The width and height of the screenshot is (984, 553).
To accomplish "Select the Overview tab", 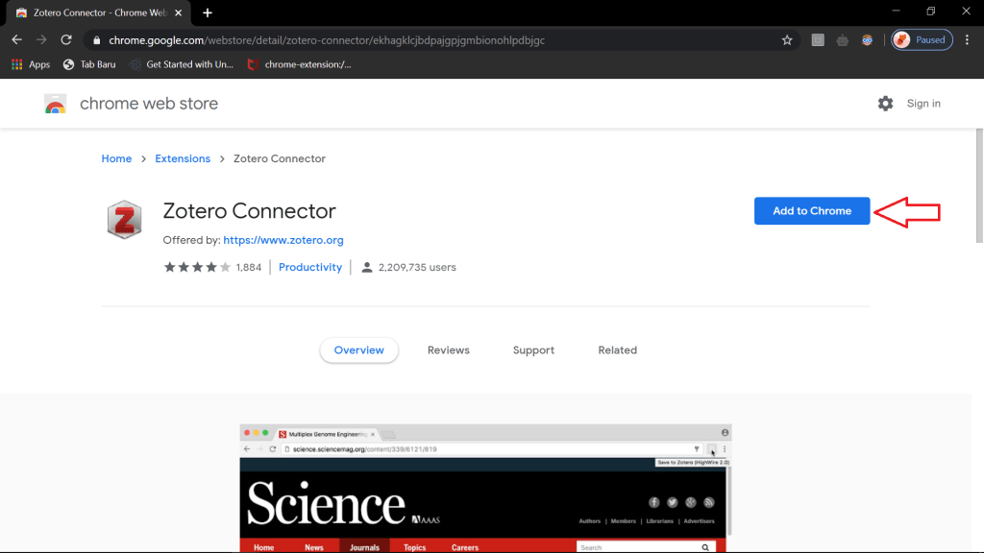I will pyautogui.click(x=358, y=350).
